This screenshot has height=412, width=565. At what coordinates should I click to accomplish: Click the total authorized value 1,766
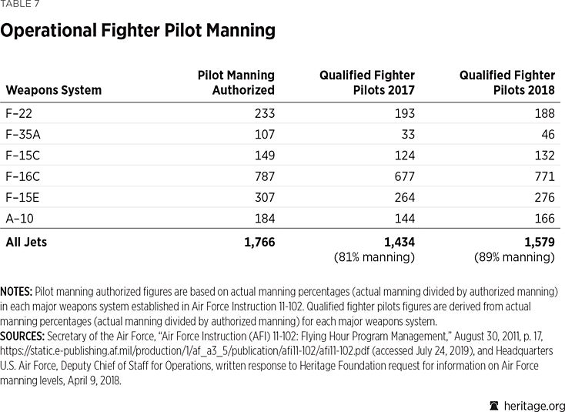click(x=258, y=242)
